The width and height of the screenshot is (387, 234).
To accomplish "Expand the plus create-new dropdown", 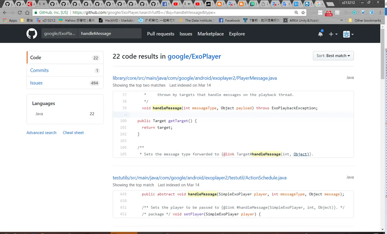I will 333,34.
